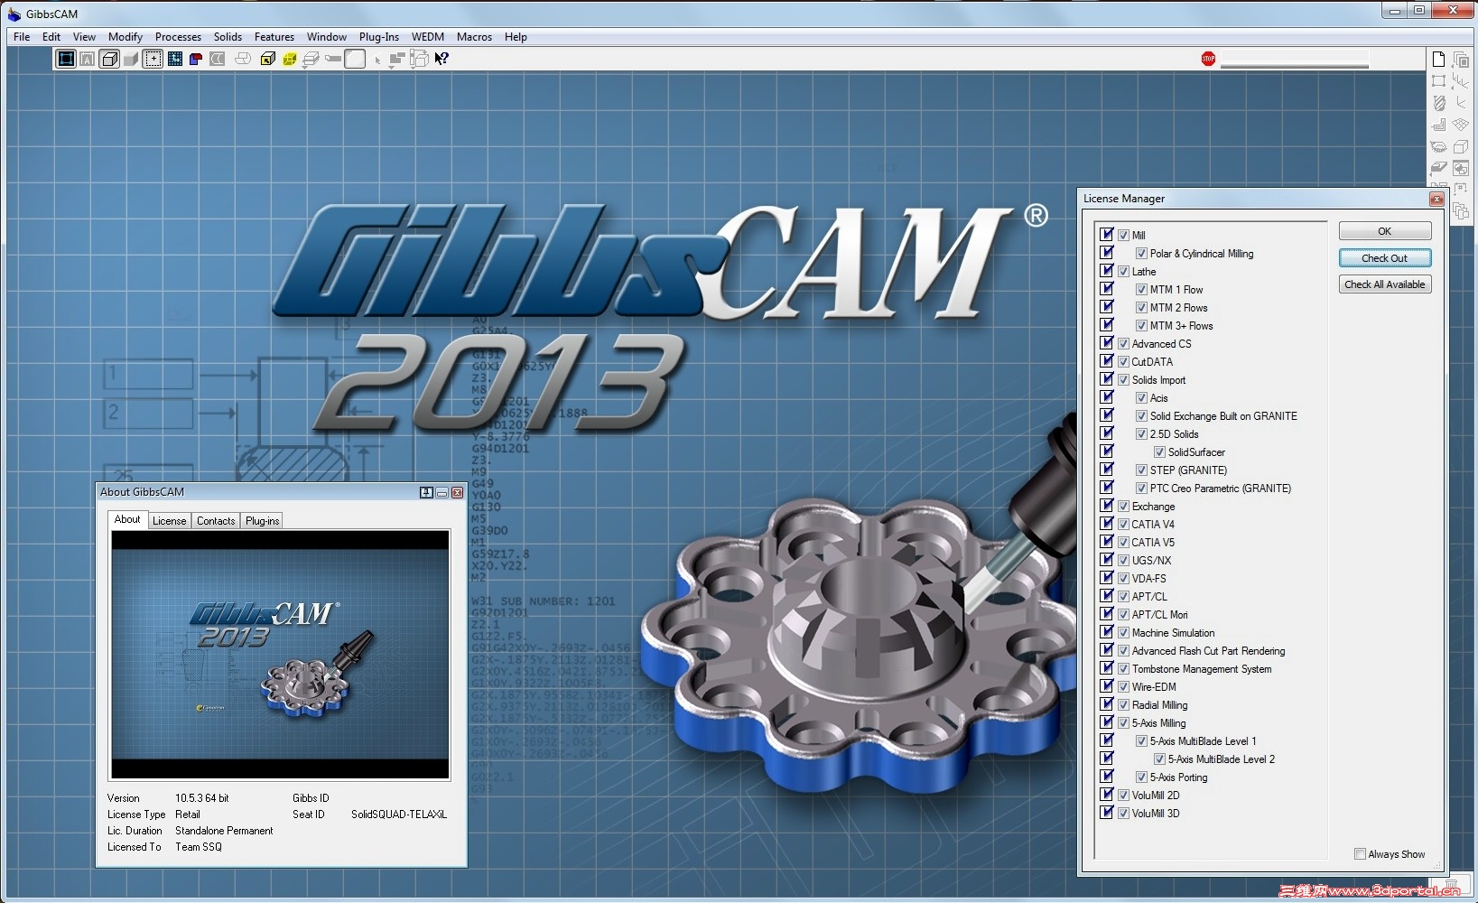
Task: Open the Plug-Ins menu
Action: (379, 37)
